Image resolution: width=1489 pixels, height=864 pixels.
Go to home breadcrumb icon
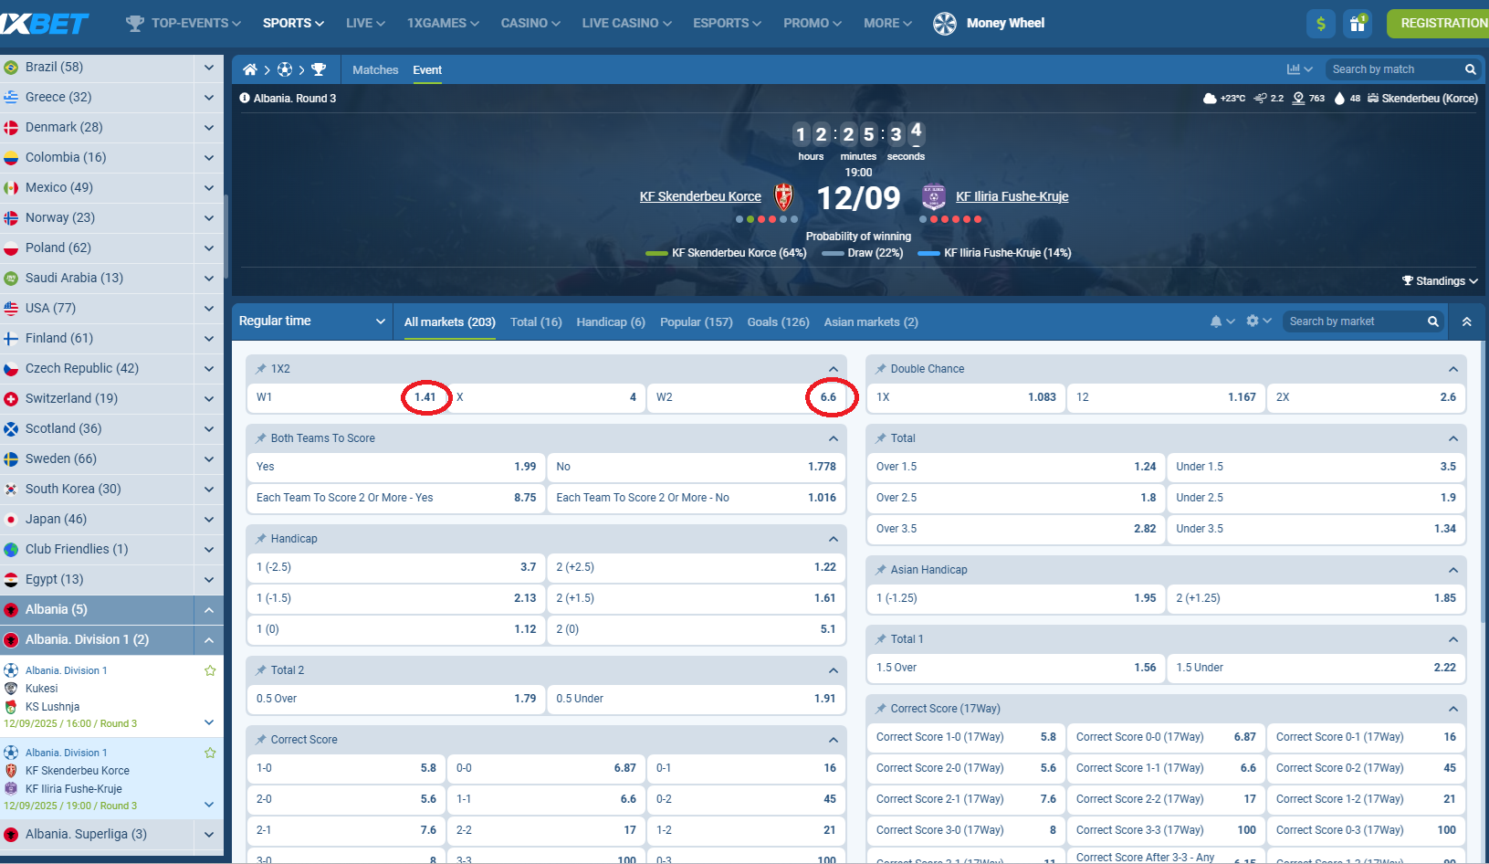click(x=250, y=69)
